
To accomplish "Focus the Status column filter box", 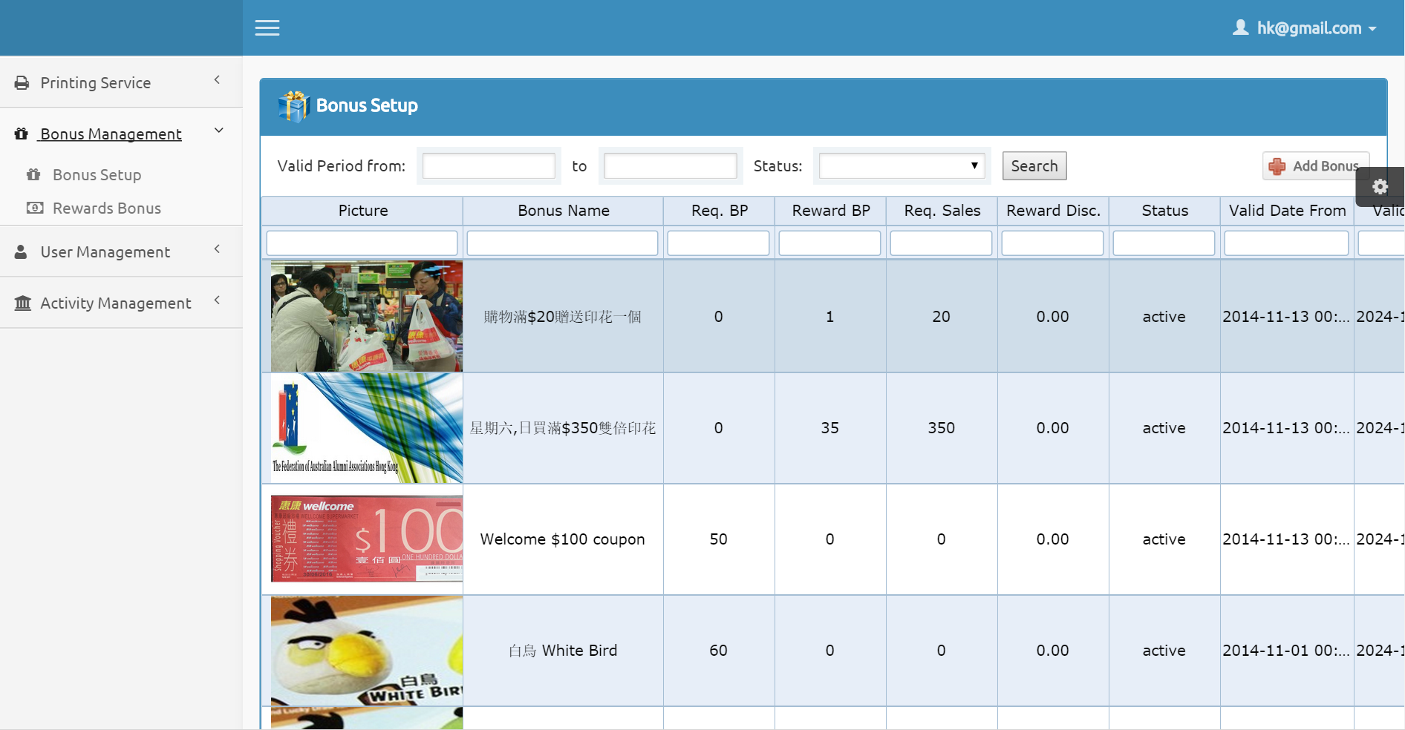I will coord(1164,243).
